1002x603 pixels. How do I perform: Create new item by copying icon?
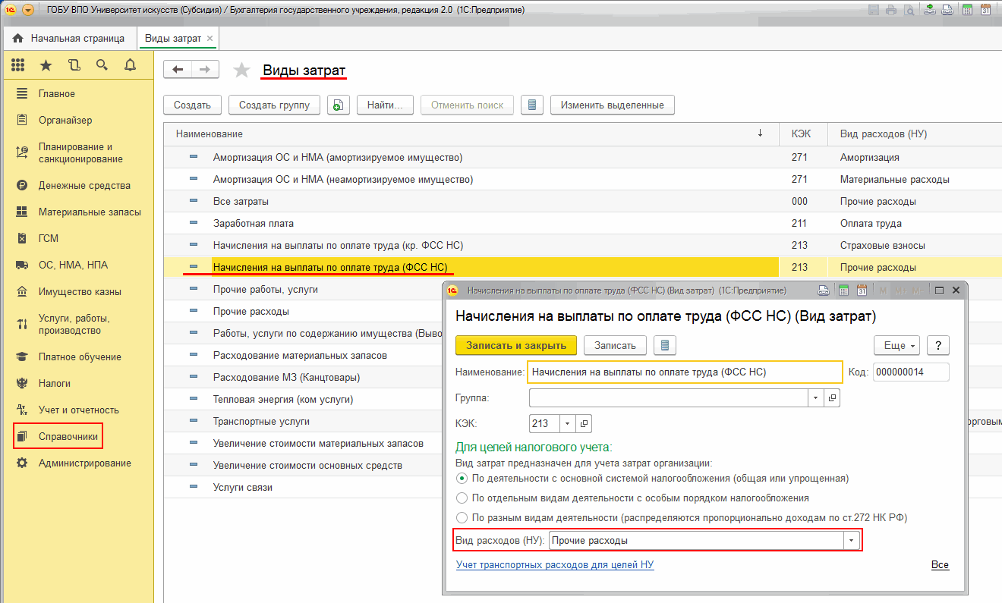tap(339, 105)
